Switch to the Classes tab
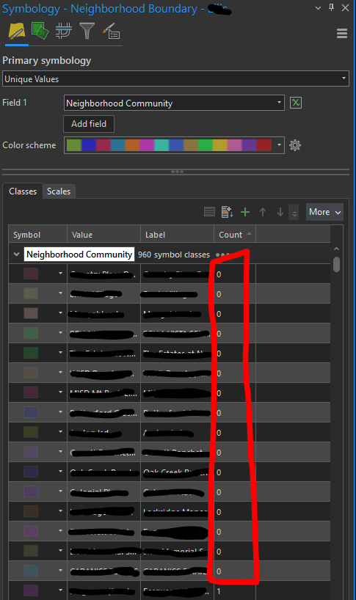356x600 pixels. (x=23, y=191)
